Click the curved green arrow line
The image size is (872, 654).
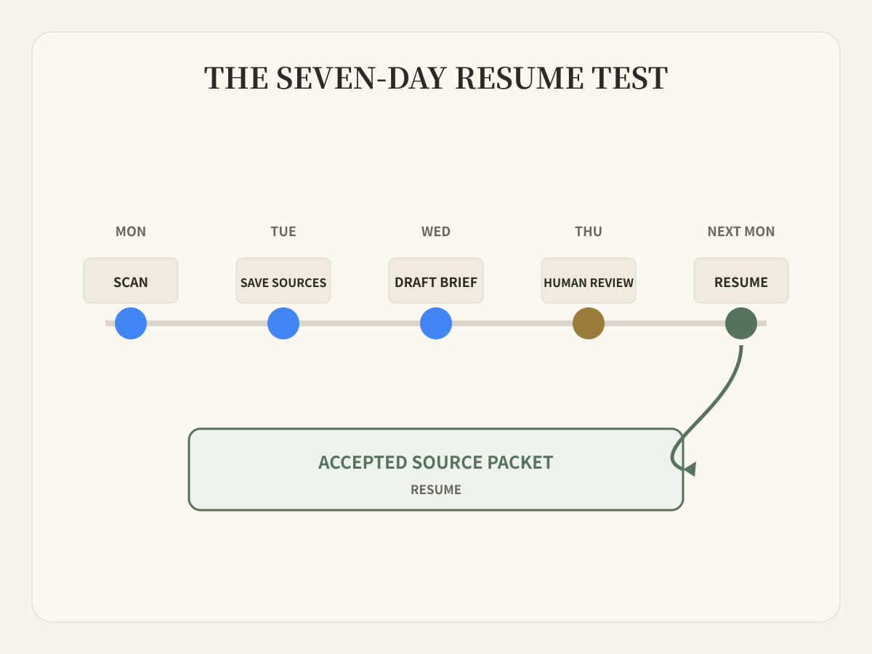tap(707, 408)
